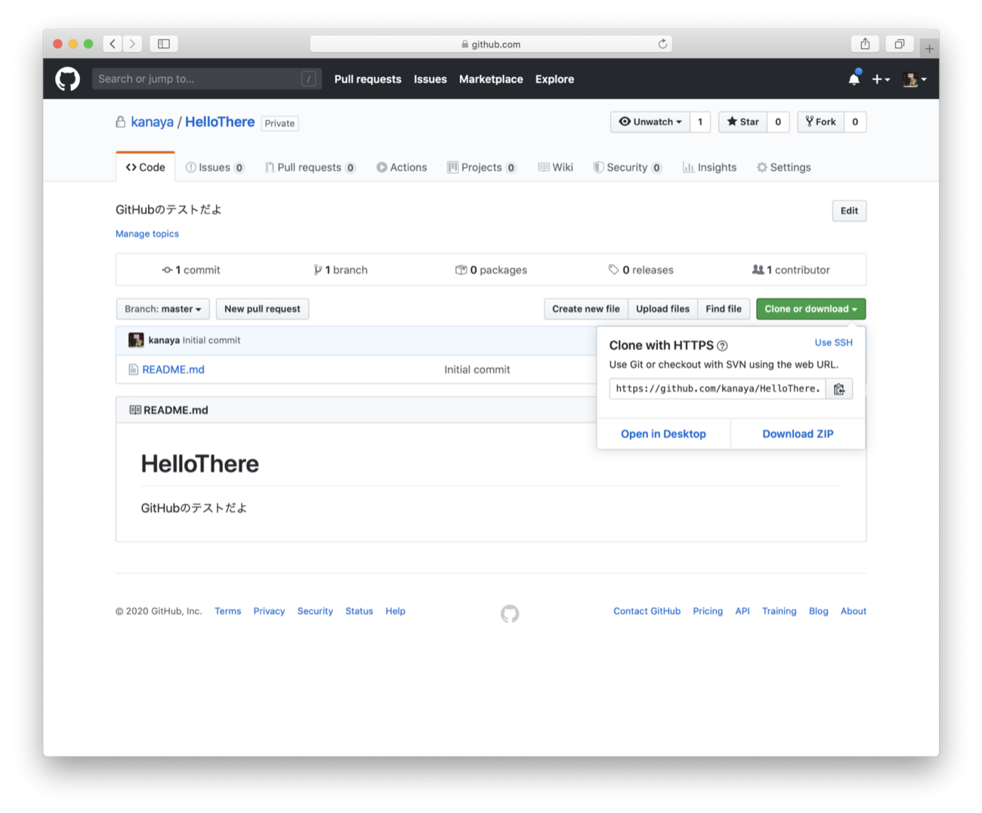Reload the page with refresh icon
Screen dimensions: 982x813
pyautogui.click(x=662, y=44)
